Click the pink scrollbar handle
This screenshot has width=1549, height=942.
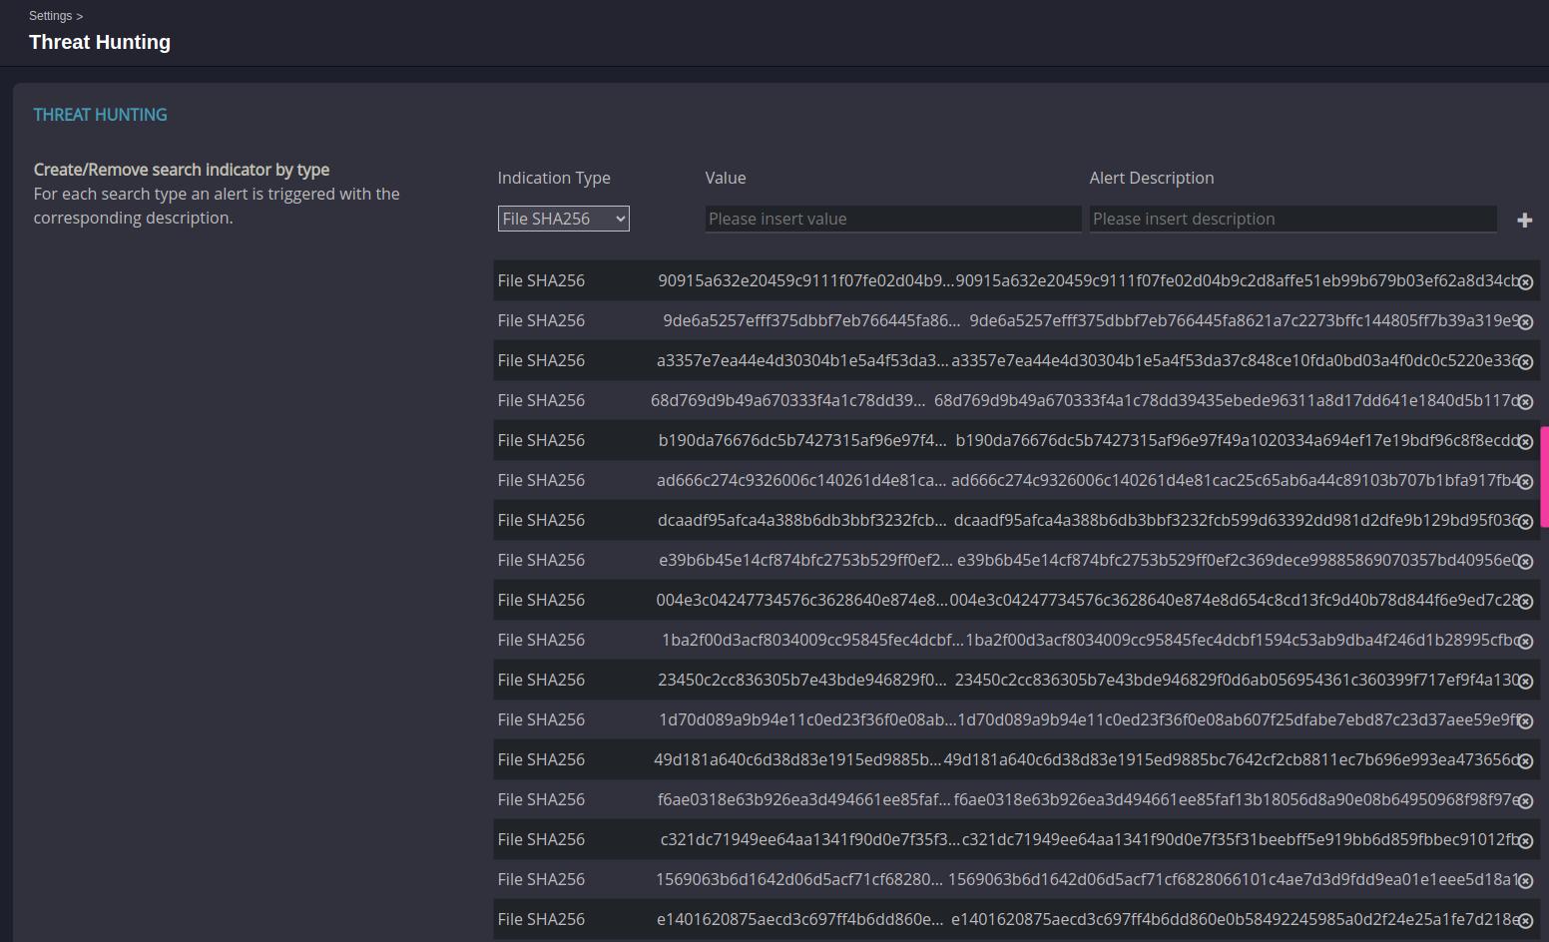1544,477
